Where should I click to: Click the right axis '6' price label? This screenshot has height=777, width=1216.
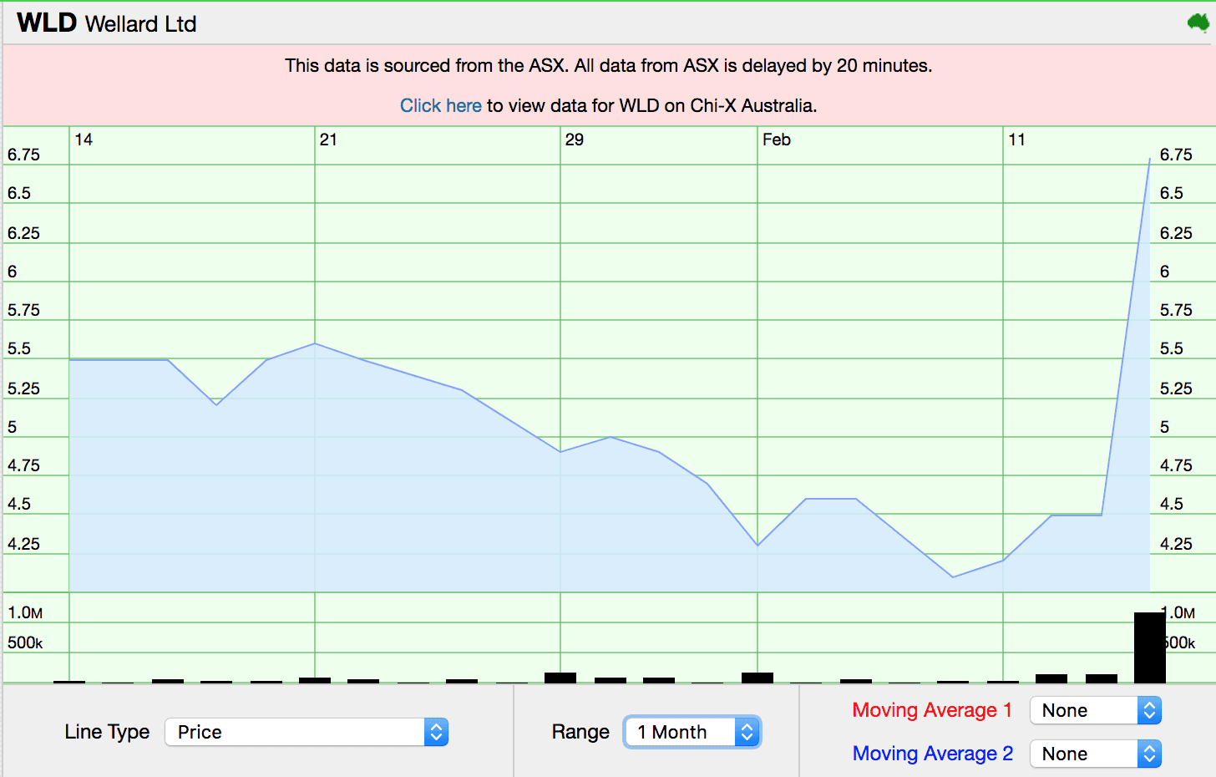click(x=1164, y=272)
